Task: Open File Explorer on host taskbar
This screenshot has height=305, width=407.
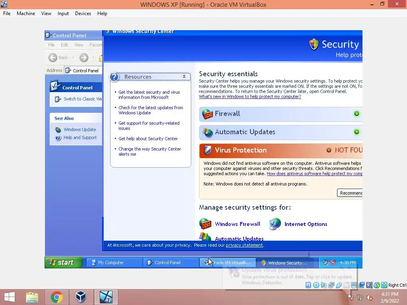Action: pyautogui.click(x=32, y=297)
